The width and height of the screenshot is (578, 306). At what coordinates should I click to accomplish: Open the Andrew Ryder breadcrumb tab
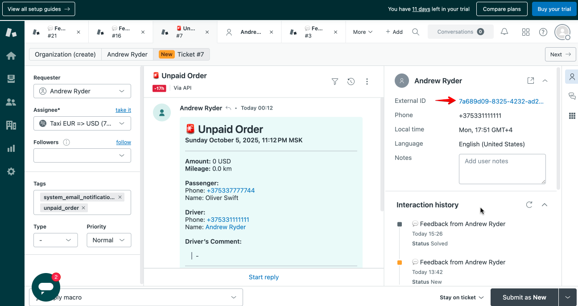click(127, 54)
